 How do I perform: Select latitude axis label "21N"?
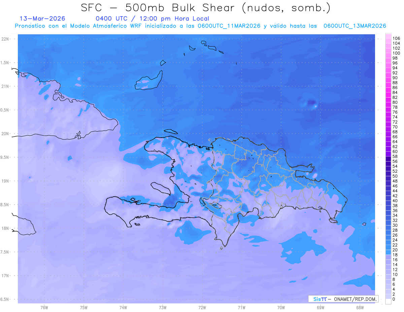click(x=6, y=86)
